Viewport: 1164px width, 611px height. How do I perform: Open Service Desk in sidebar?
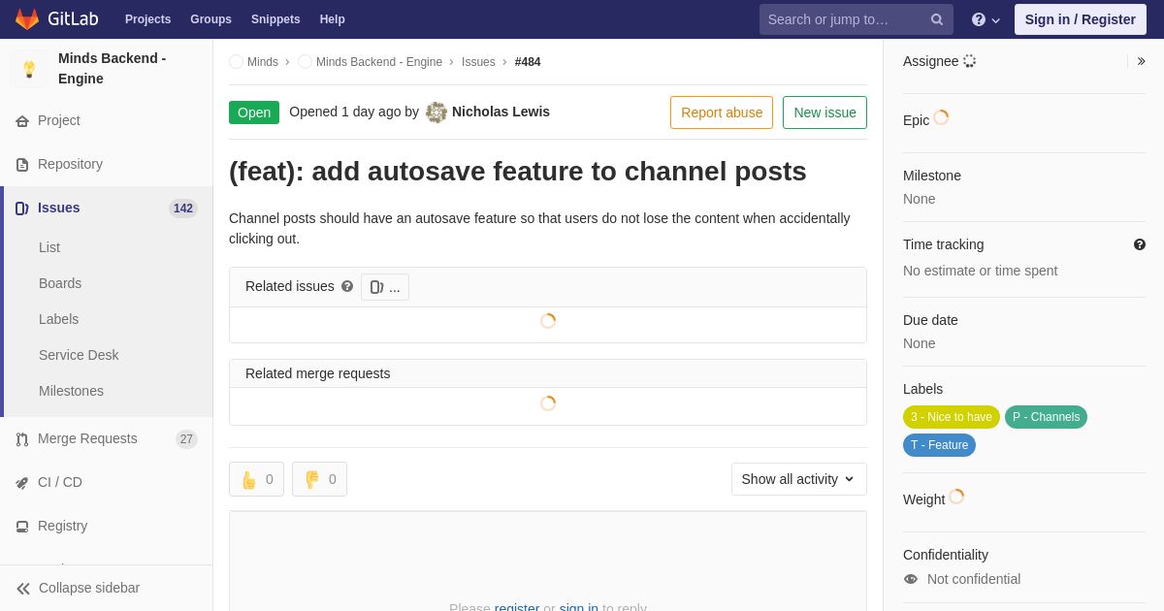79,355
